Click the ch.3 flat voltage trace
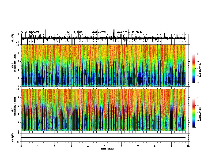This screenshot has height=164, width=212. 103,137
